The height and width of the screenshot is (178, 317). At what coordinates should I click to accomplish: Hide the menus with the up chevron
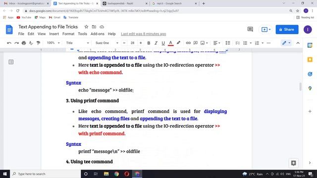(298, 43)
